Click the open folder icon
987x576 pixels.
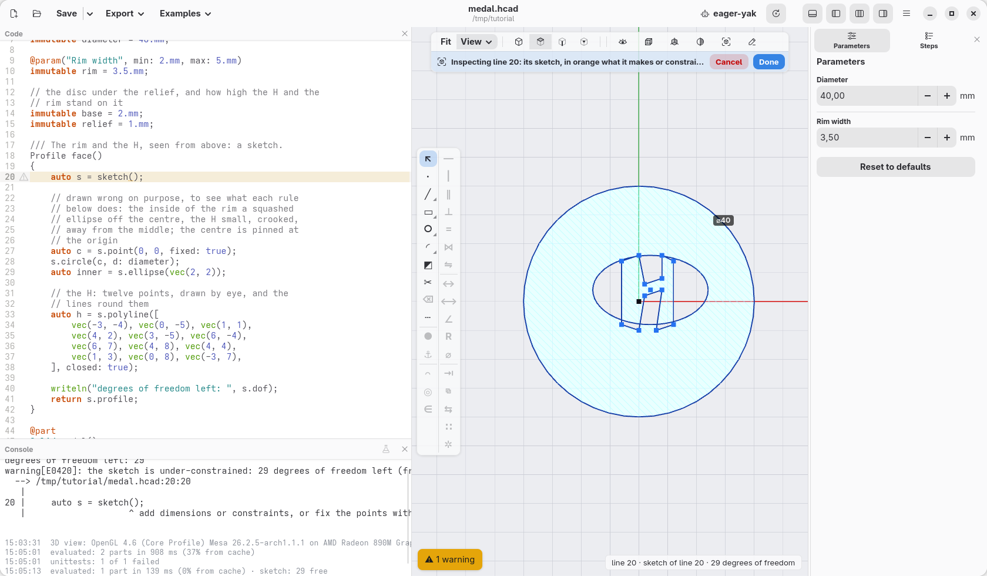[36, 14]
